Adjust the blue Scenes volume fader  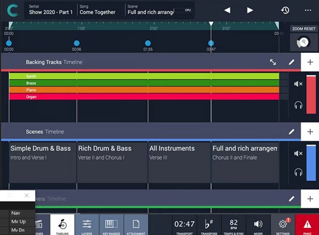pos(311,163)
